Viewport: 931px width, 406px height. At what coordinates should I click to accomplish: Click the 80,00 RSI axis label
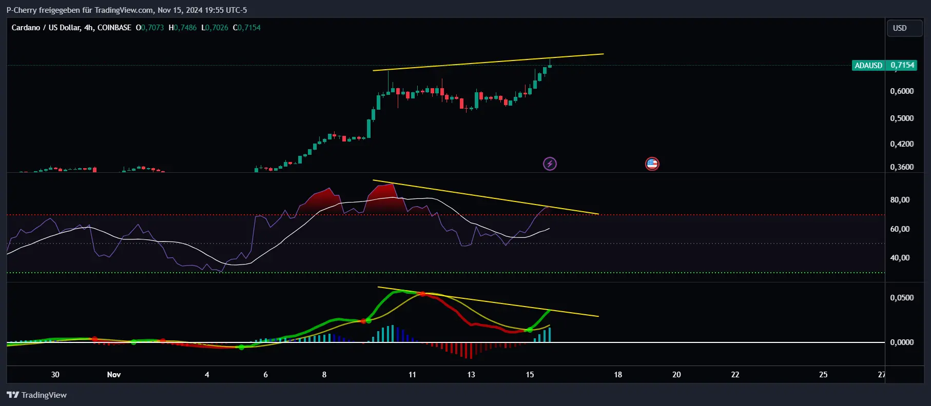pyautogui.click(x=900, y=200)
